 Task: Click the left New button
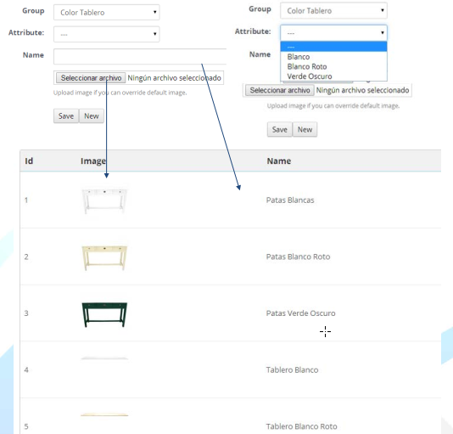tap(92, 116)
